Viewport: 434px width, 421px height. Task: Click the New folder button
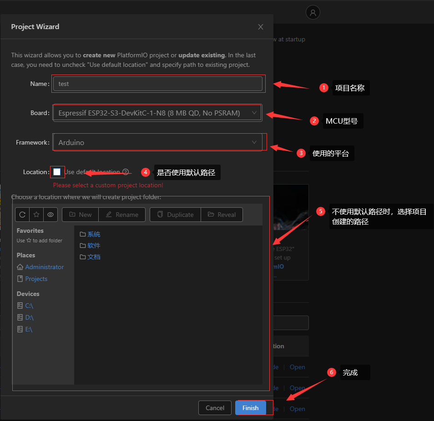click(80, 215)
